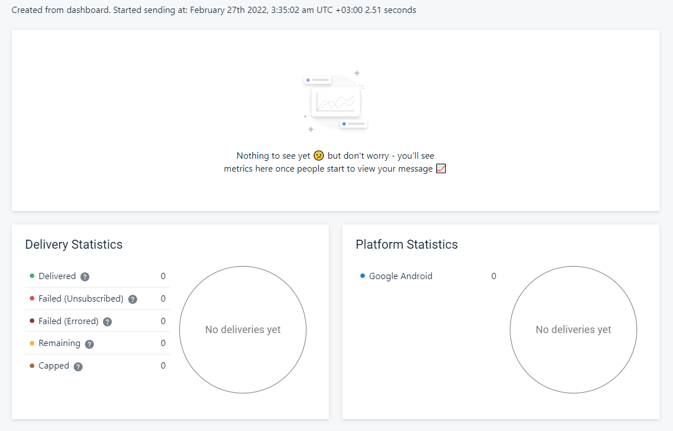Screen dimensions: 673x431
Task: Click the 'No deliveries yet' platform chart
Action: pyautogui.click(x=573, y=330)
